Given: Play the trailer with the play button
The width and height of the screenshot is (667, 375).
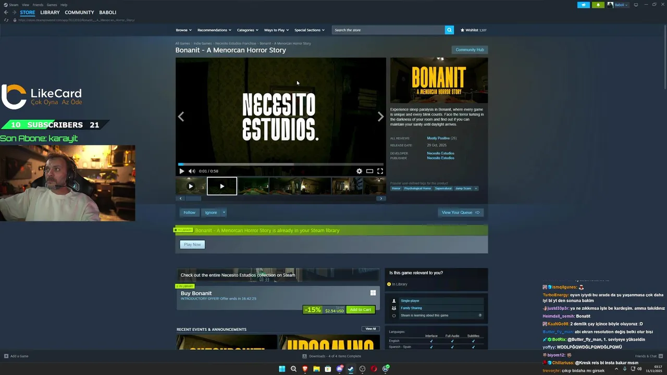Looking at the screenshot, I should 181,171.
